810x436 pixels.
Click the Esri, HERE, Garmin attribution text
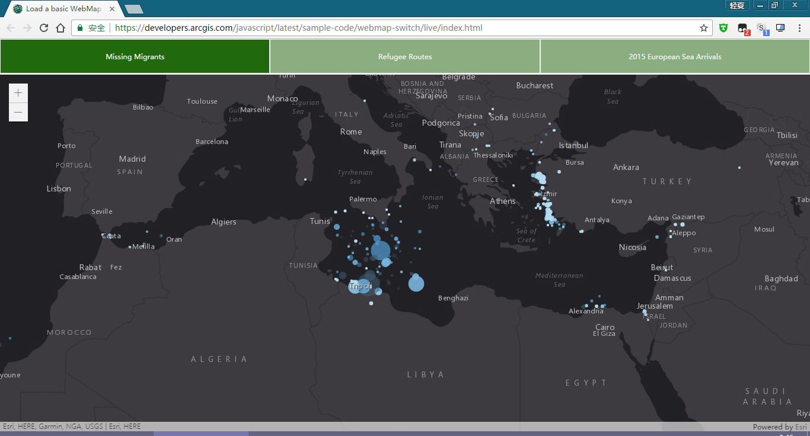72,426
